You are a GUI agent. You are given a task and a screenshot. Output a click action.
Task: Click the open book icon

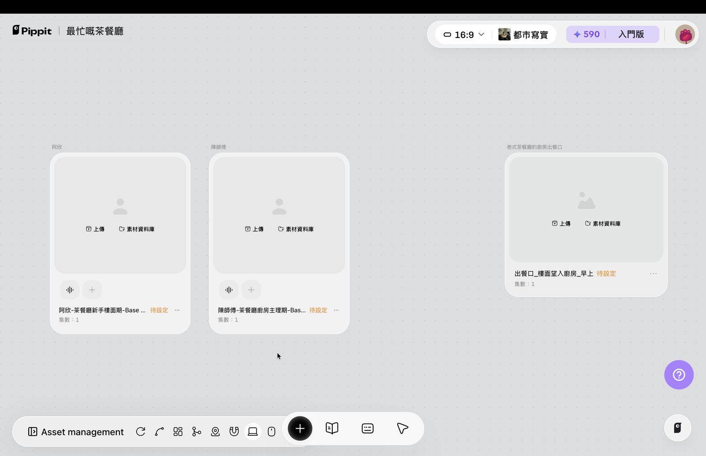pyautogui.click(x=332, y=428)
